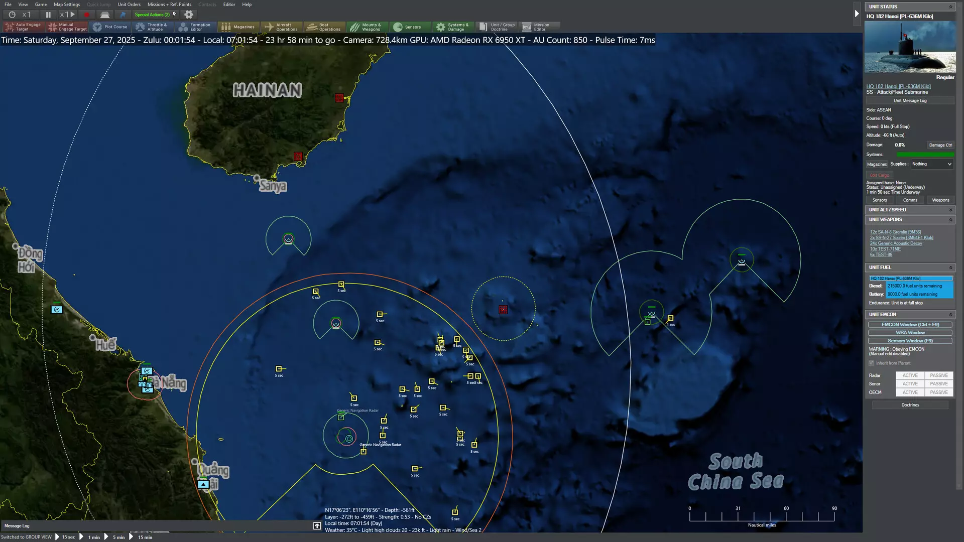Click the Magazines button in Unit Status
This screenshot has width=964, height=542.
point(877,164)
